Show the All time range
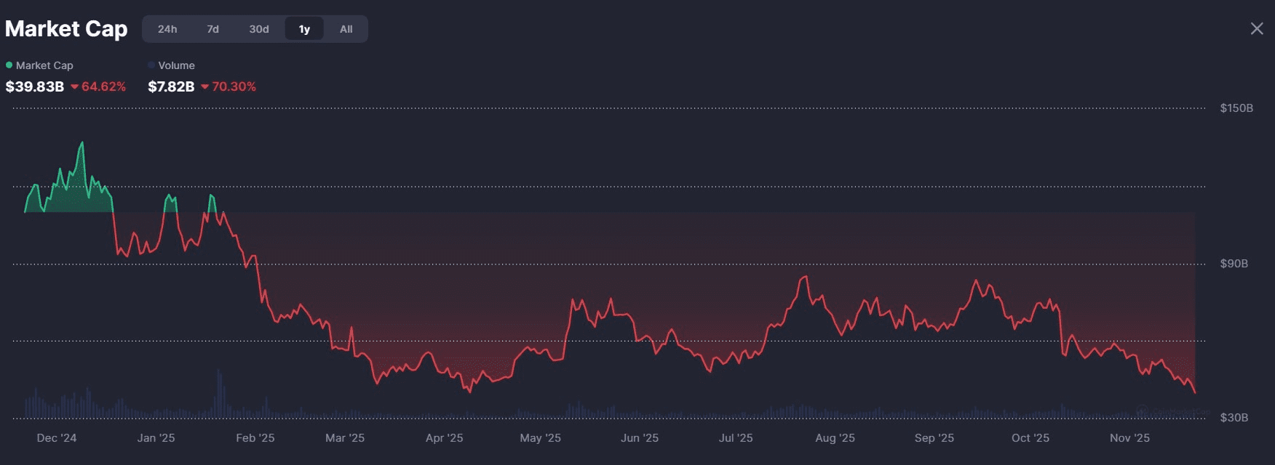Viewport: 1275px width, 465px height. coord(346,29)
